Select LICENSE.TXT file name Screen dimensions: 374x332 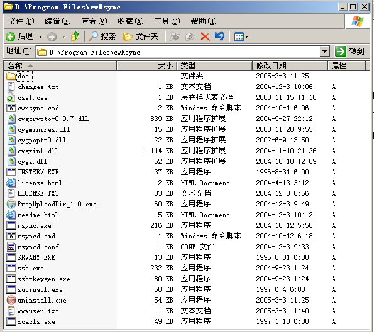click(x=38, y=193)
